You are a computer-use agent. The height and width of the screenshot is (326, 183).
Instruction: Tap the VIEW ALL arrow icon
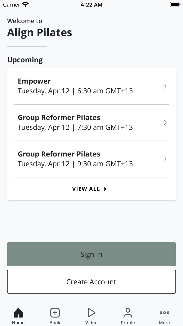[x=105, y=189]
